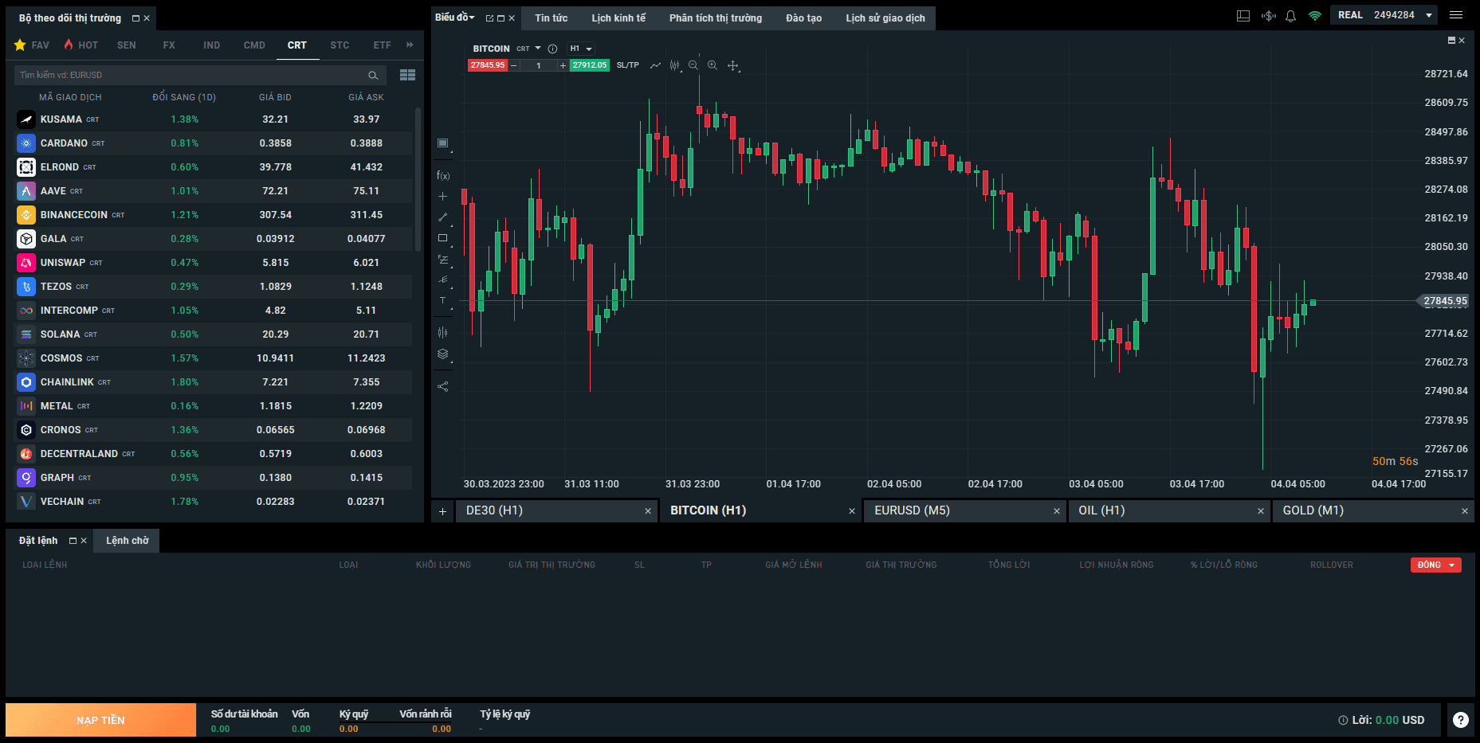Screen dimensions: 1480x743
Task: Click the green 27912.05 buy button
Action: [x=590, y=65]
